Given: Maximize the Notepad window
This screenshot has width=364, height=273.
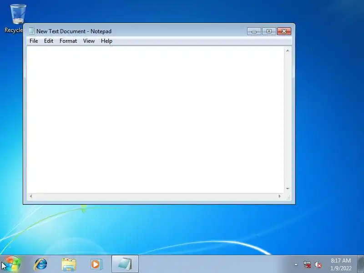Looking at the screenshot, I should point(269,31).
